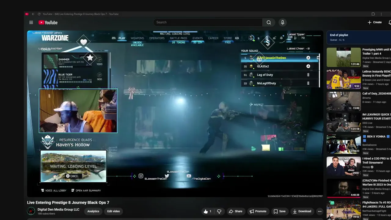Open Digital Den Media Group channel avatar
This screenshot has height=220, width=391.
(31, 211)
